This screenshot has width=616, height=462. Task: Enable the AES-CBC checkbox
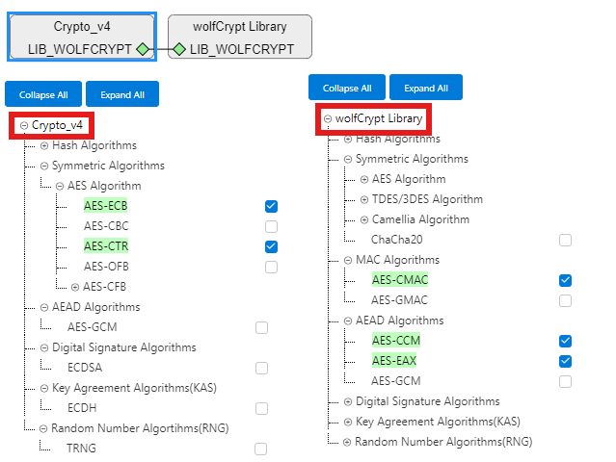pyautogui.click(x=271, y=226)
